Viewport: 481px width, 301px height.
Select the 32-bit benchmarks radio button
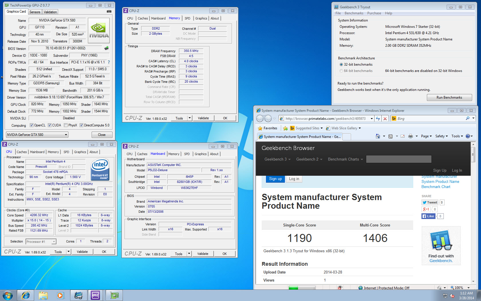pyautogui.click(x=341, y=64)
